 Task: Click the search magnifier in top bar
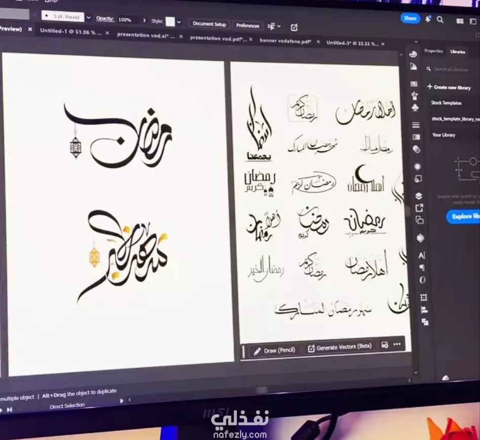(440, 20)
